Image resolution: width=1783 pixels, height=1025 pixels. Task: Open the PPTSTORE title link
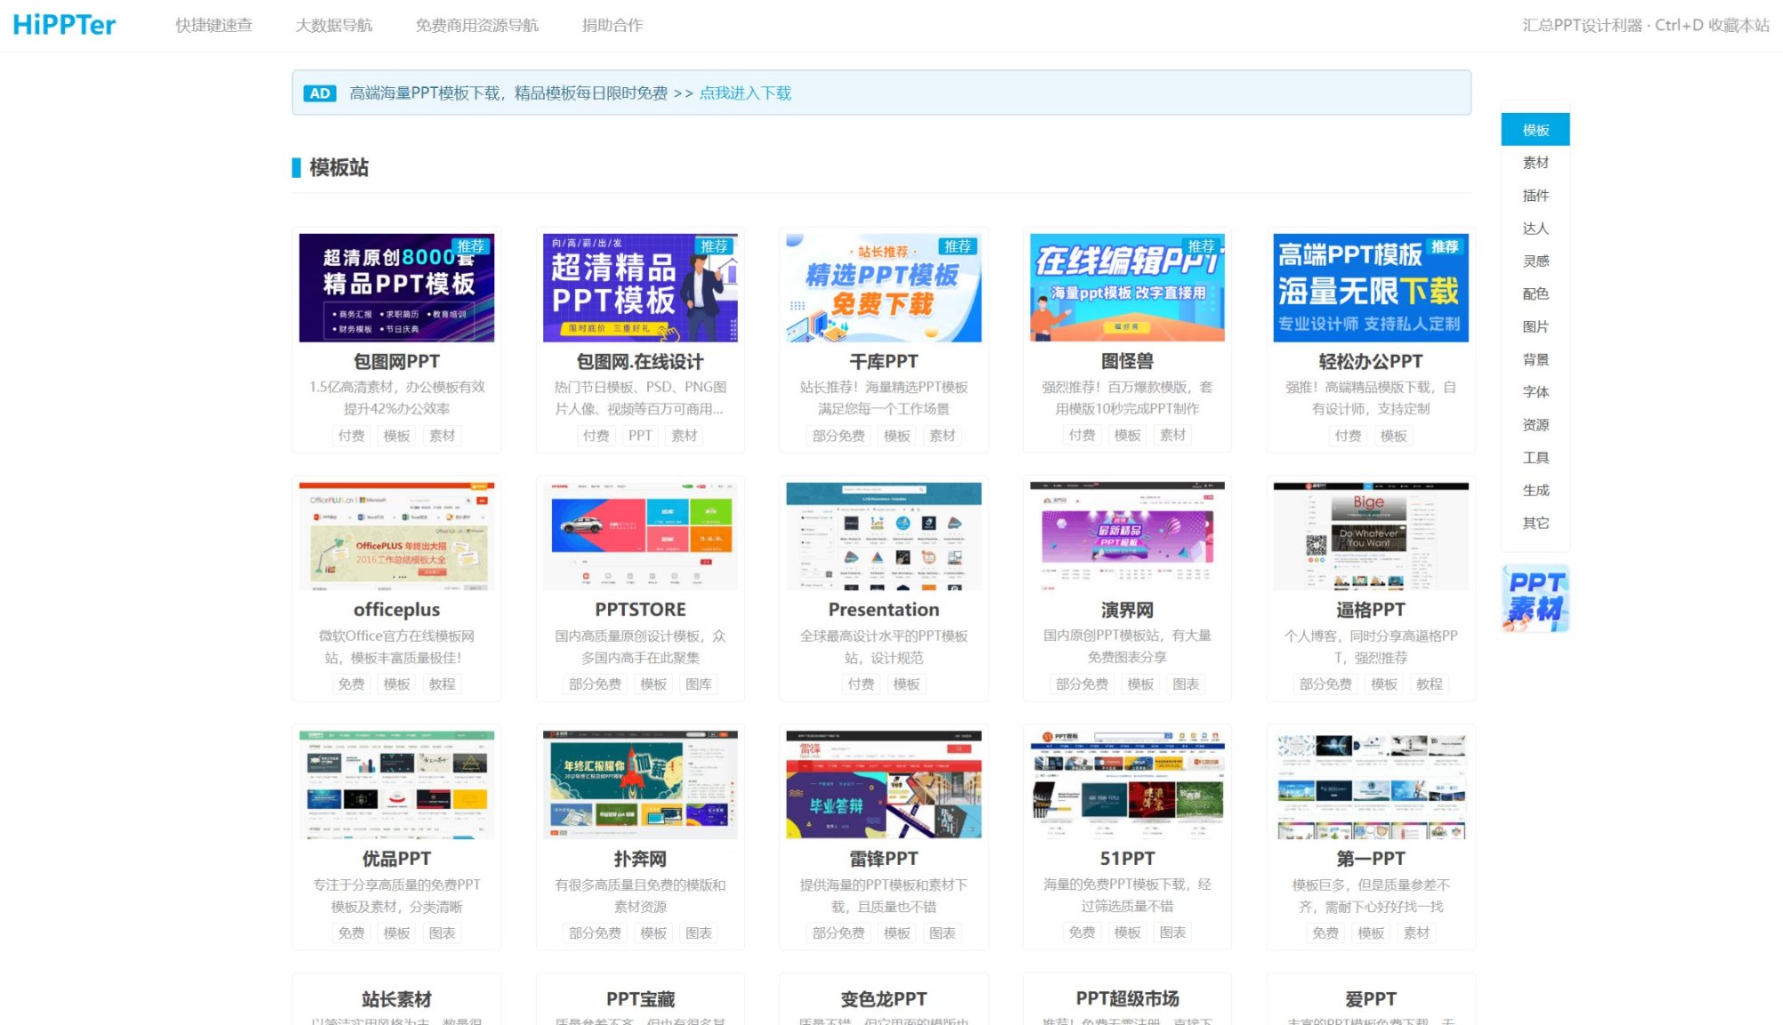[640, 609]
